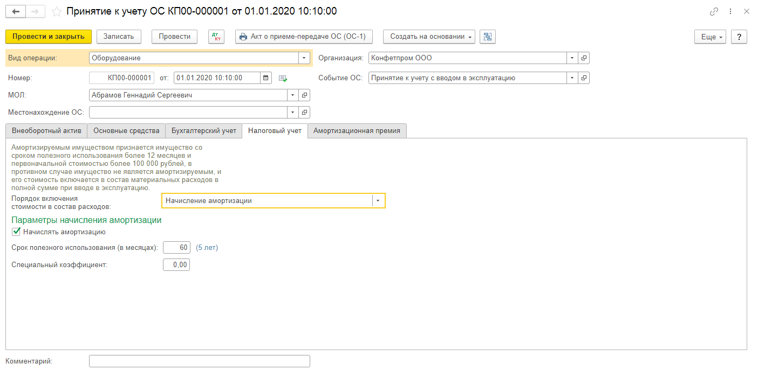Click Срок полезного использования field
758x370 pixels.
(176, 248)
